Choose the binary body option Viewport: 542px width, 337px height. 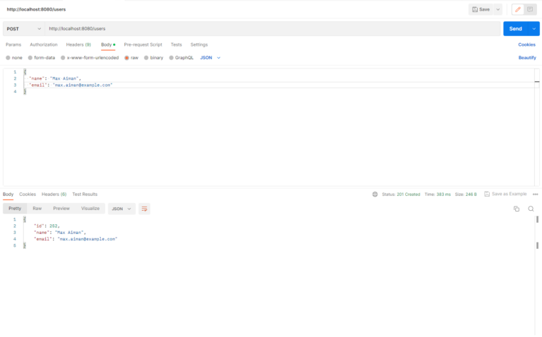[156, 58]
